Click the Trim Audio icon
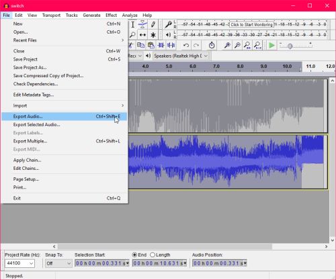The width and height of the screenshot is (336, 280). (161, 46)
